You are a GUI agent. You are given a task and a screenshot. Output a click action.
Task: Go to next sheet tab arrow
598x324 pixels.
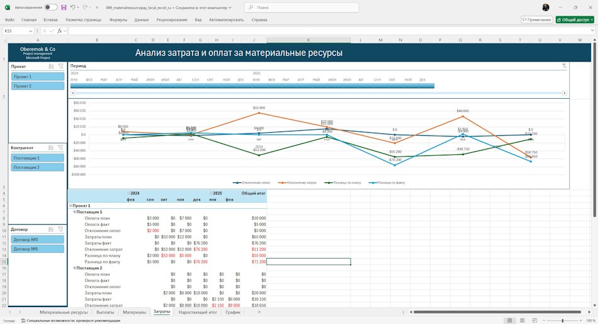pyautogui.click(x=20, y=312)
